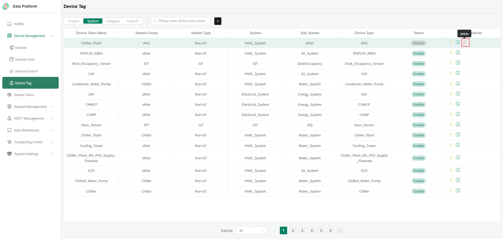
Task: Switch to the Project tab
Action: [x=74, y=21]
